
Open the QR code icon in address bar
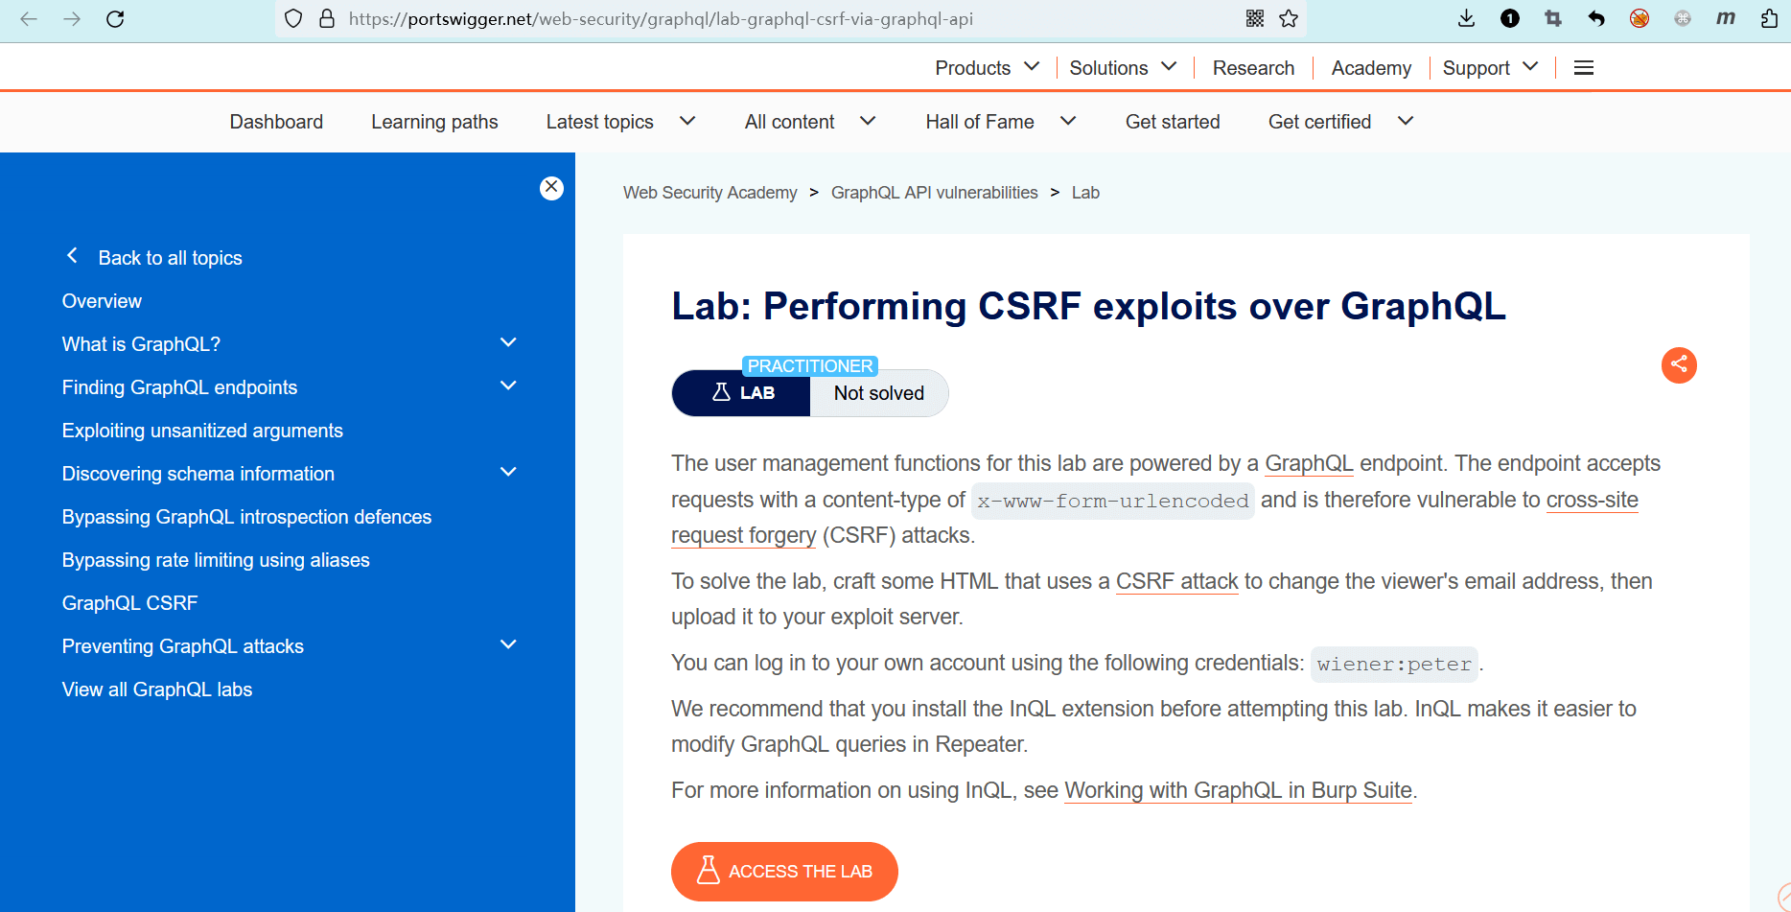point(1255,19)
